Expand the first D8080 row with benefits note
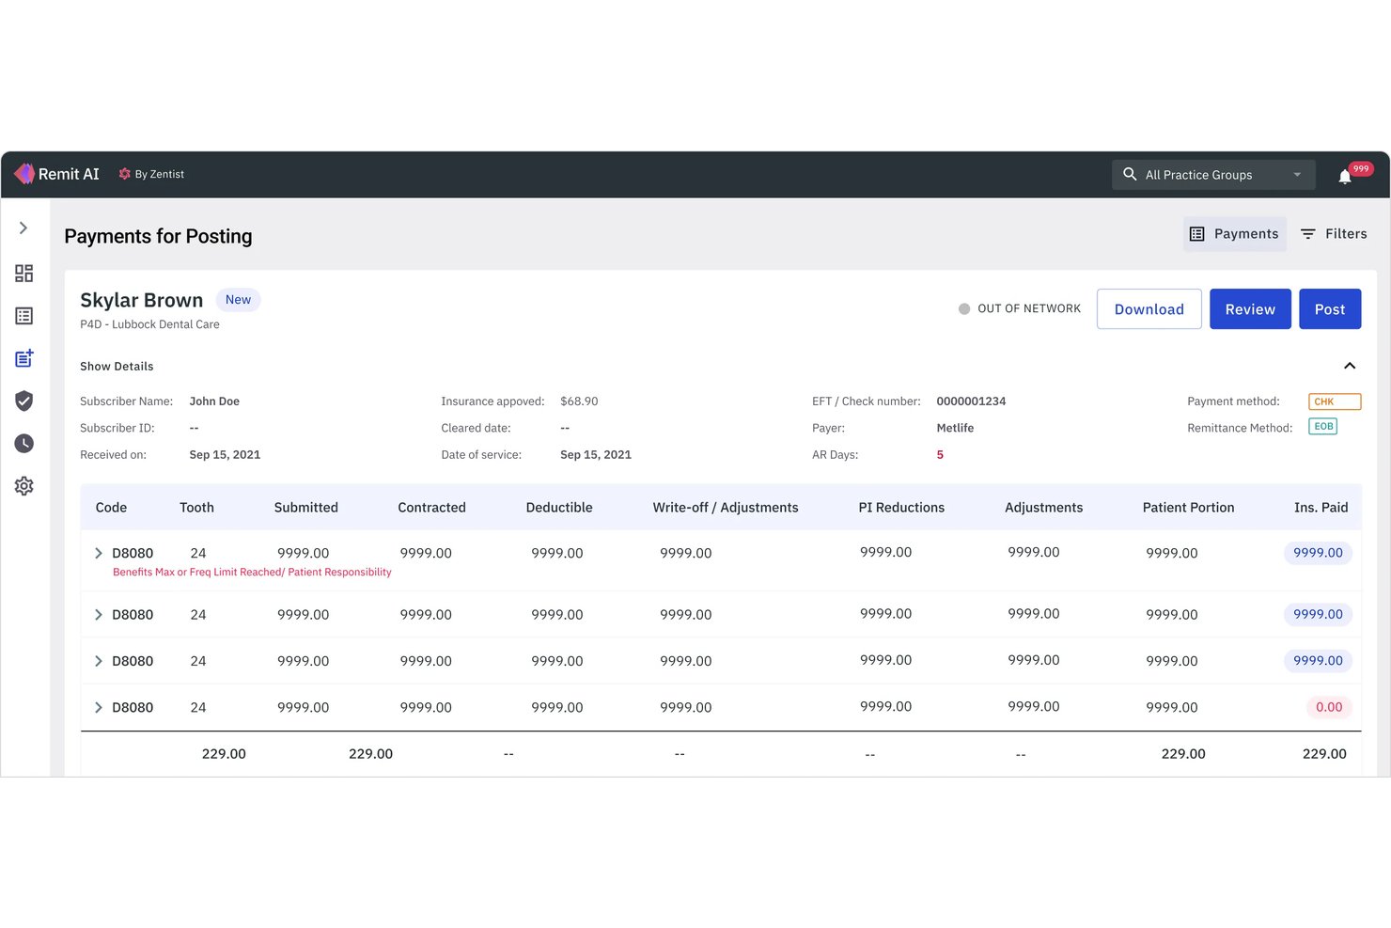1391x928 pixels. pos(99,553)
